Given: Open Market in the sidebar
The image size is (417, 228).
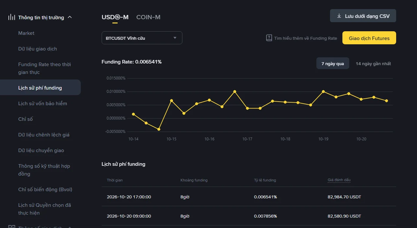Looking at the screenshot, I should point(26,33).
